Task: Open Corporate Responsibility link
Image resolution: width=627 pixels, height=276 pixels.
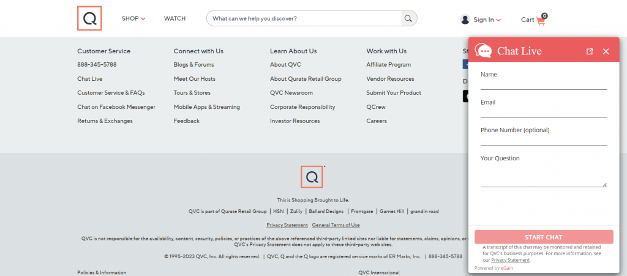Action: 302,107
